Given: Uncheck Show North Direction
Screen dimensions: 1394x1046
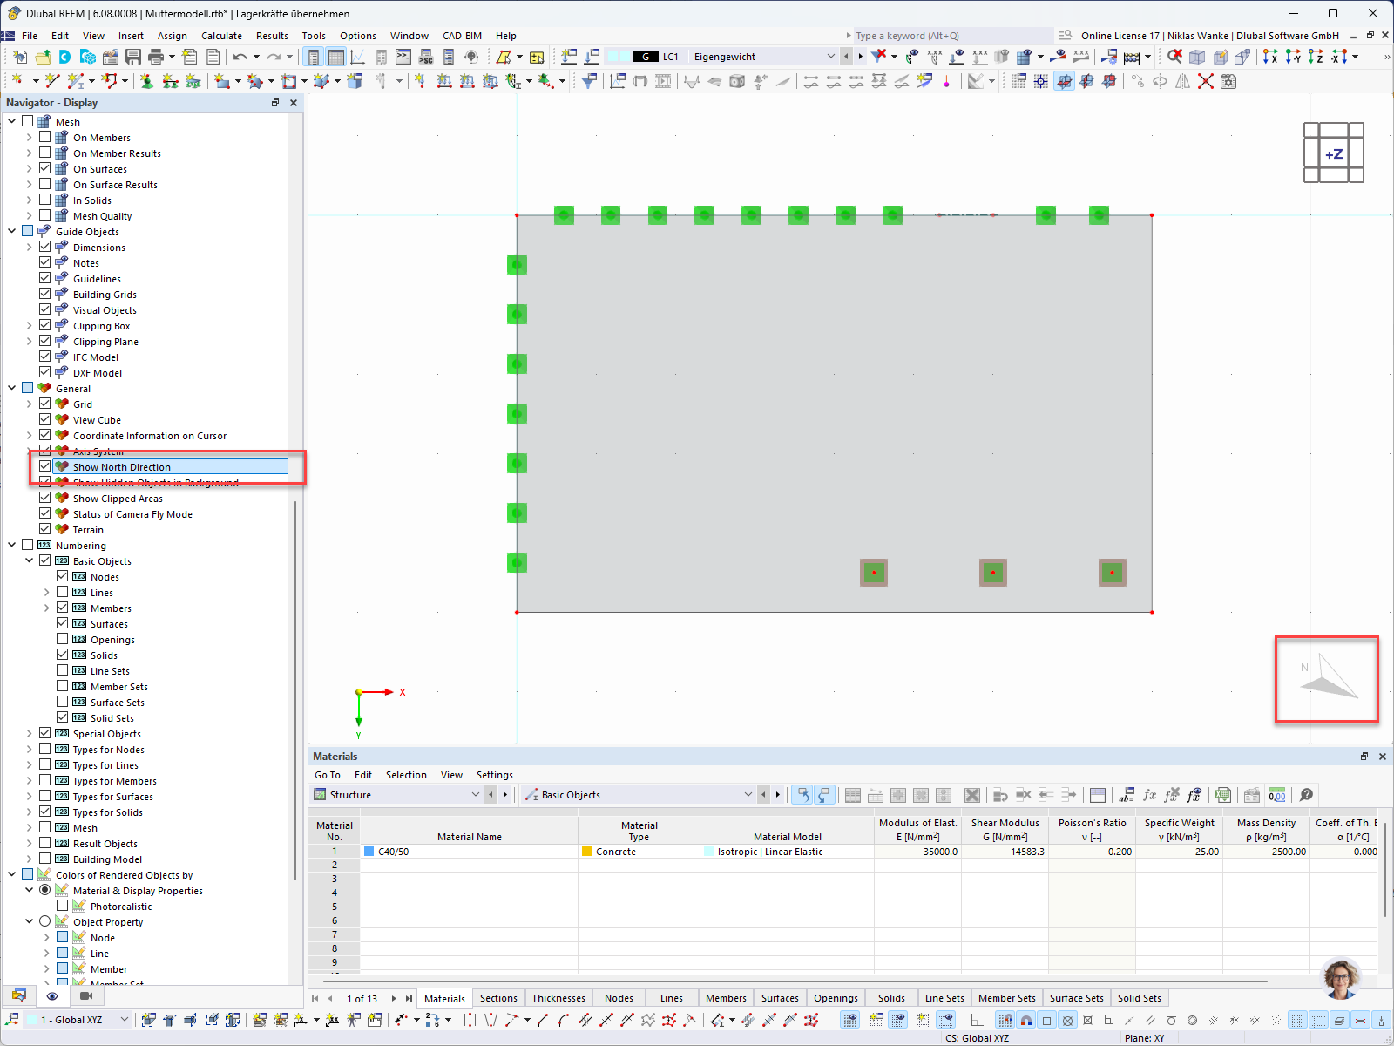Looking at the screenshot, I should click(x=45, y=466).
